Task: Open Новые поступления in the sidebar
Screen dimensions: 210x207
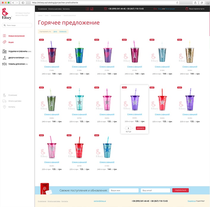Action: pos(16,36)
